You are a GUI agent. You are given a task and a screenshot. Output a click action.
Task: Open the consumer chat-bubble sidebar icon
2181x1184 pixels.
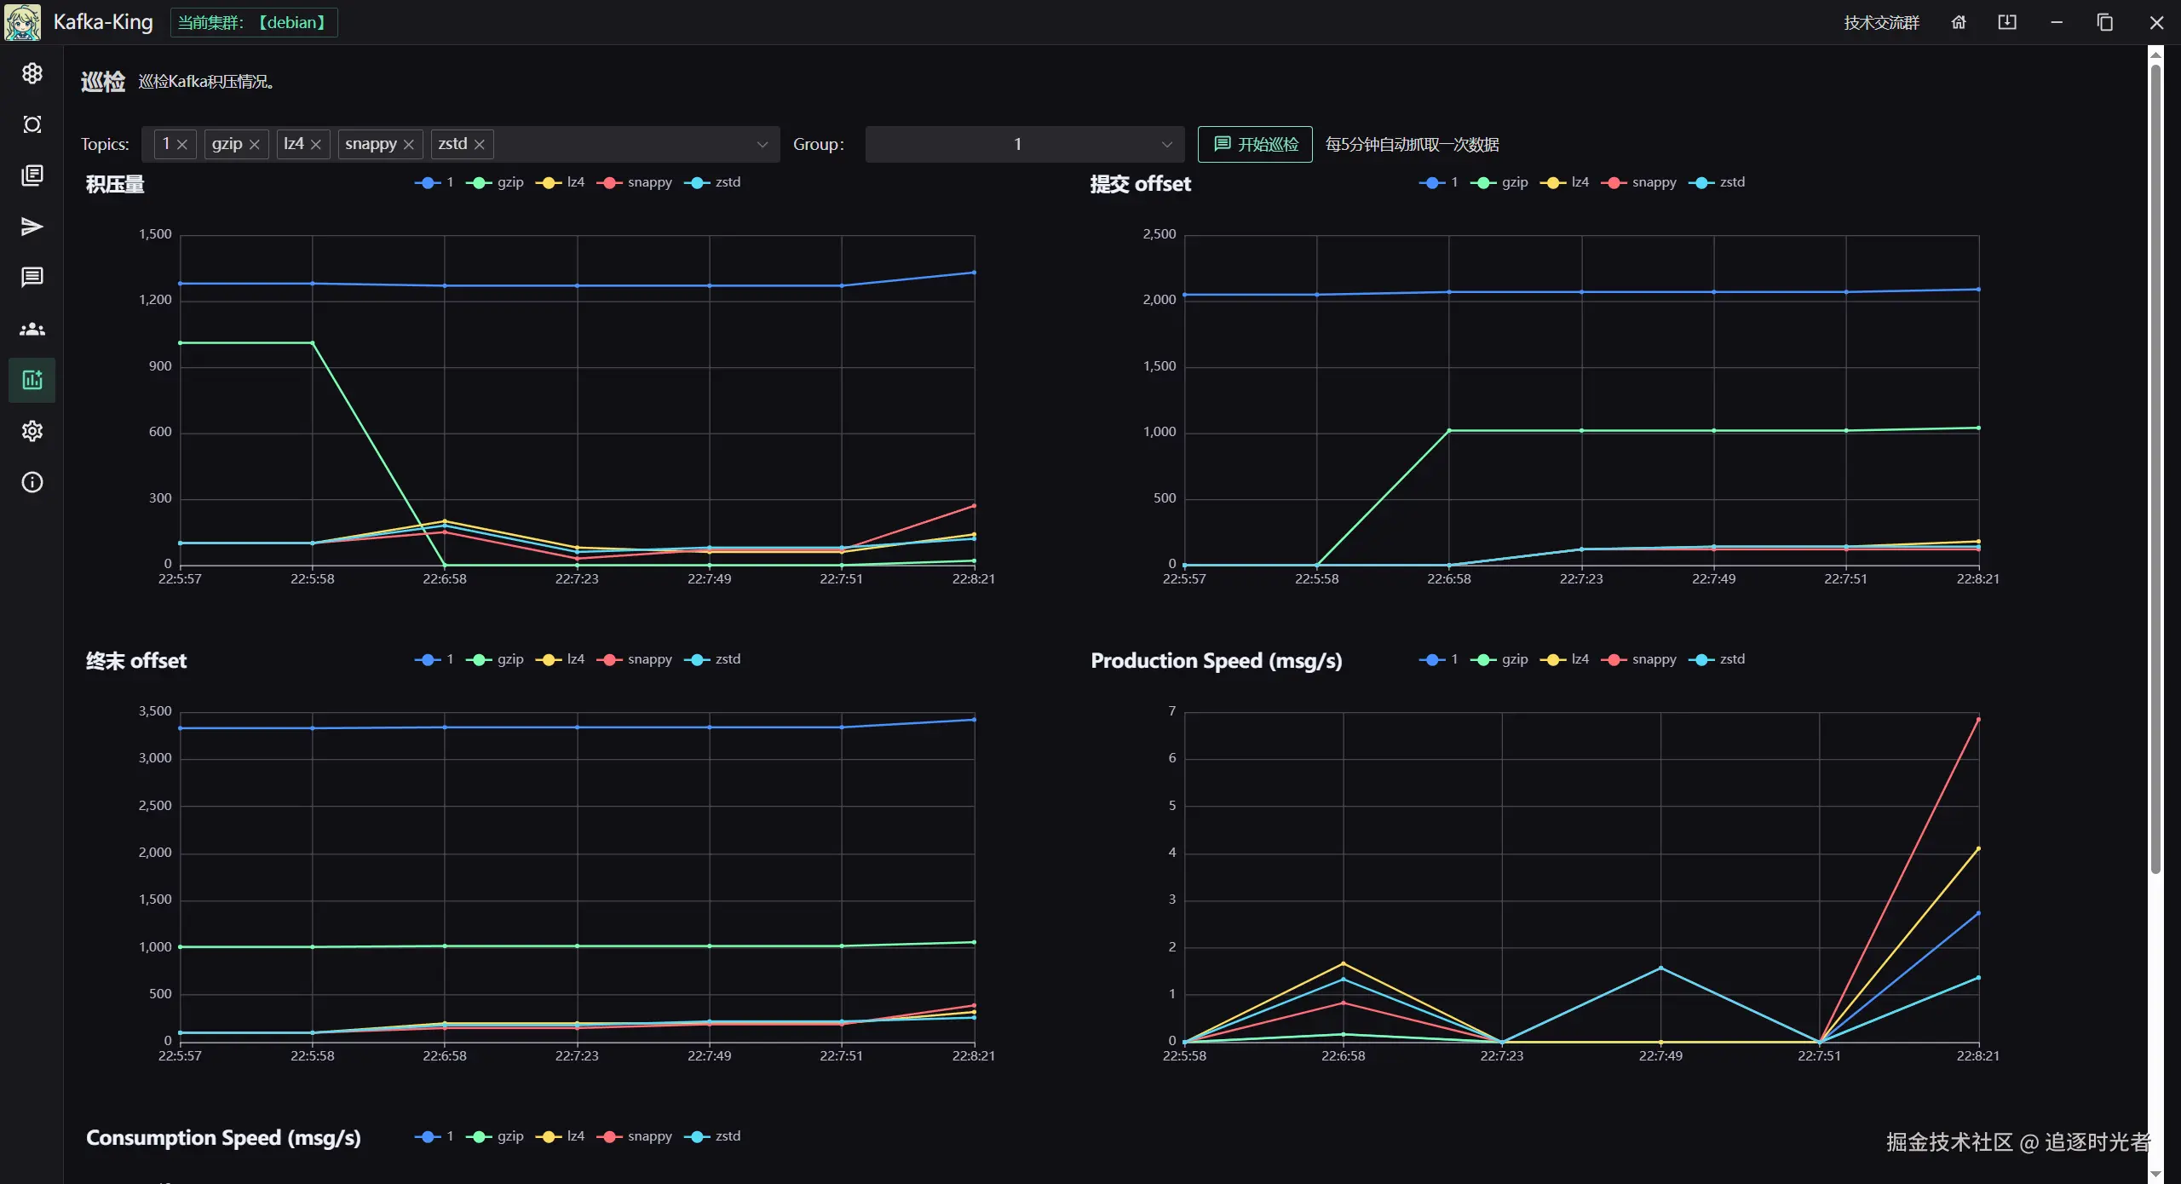[32, 278]
